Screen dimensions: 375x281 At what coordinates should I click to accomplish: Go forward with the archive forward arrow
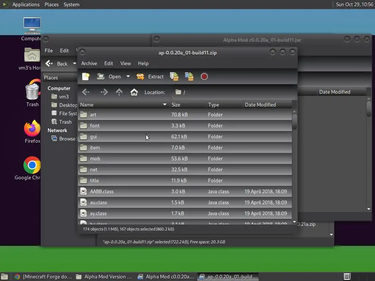(104, 92)
